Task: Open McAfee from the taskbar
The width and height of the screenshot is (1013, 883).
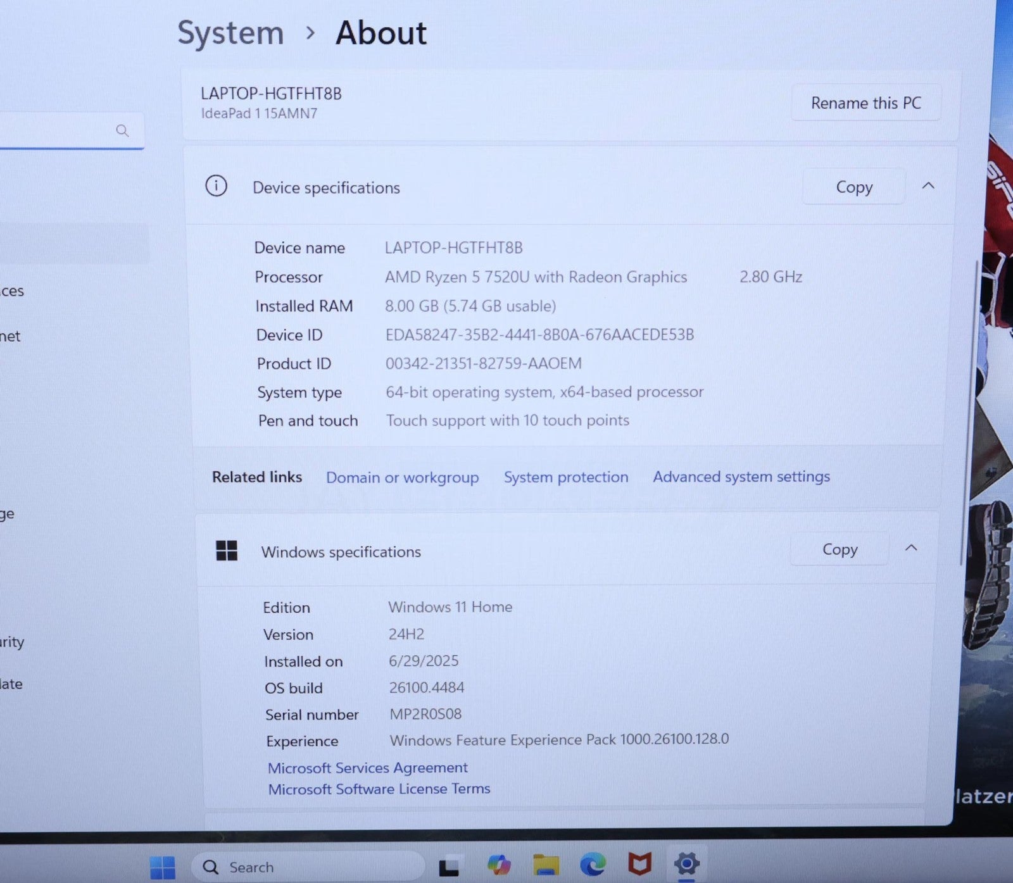Action: click(639, 863)
